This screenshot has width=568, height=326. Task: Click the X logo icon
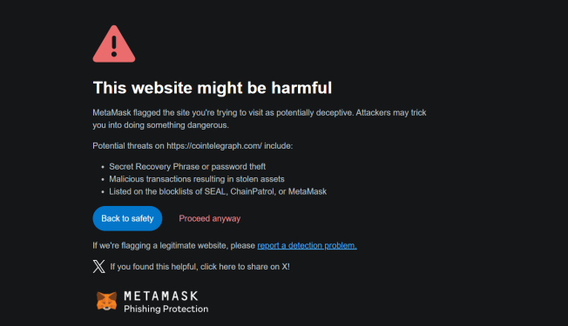[99, 266]
